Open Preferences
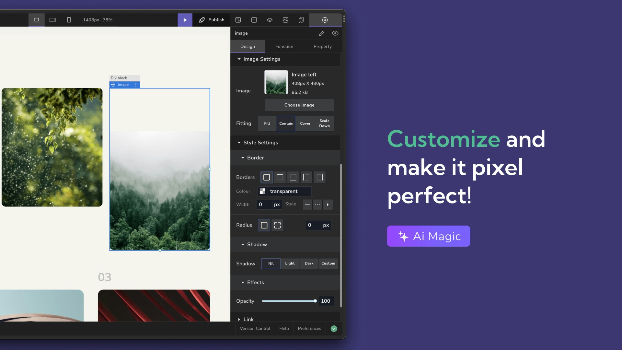 309,329
